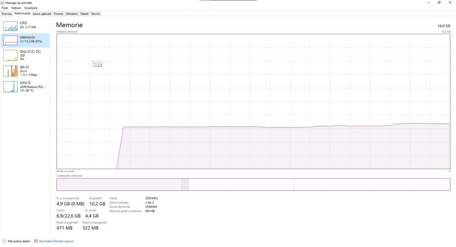Minimize the Task Manager window

point(428,3)
